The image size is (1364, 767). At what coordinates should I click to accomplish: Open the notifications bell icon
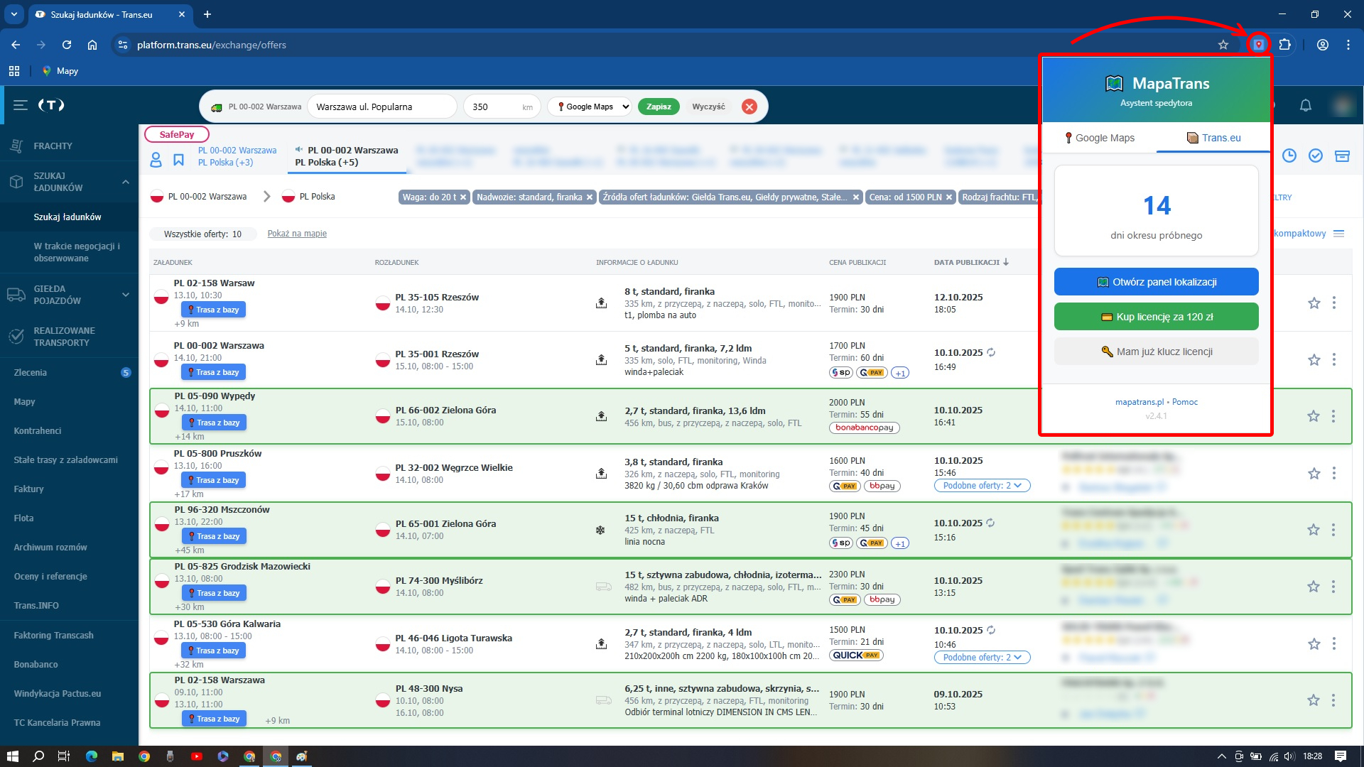click(x=1305, y=106)
